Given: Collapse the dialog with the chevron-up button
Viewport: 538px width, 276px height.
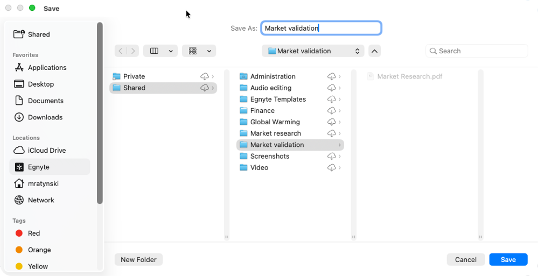Looking at the screenshot, I should click(375, 51).
